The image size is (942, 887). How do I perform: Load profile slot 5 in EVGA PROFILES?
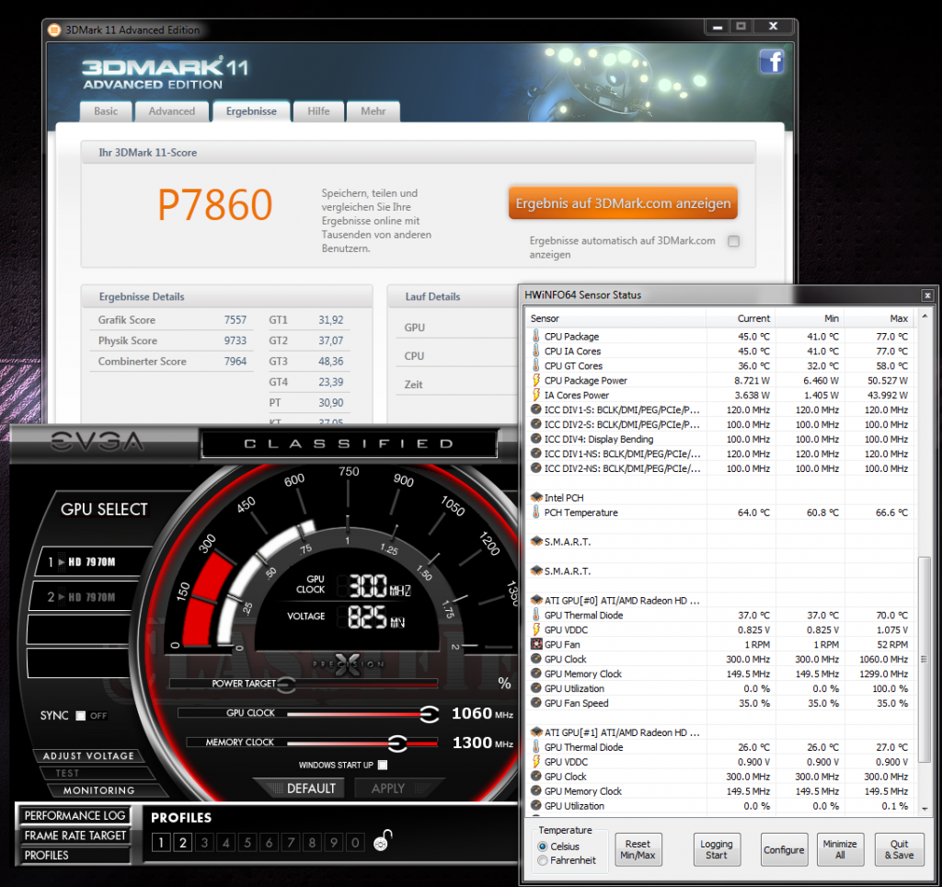coord(247,843)
